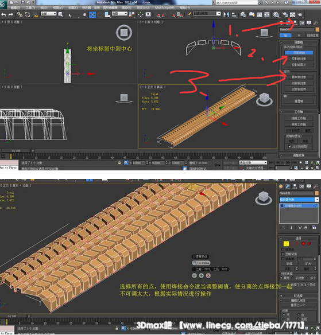Image resolution: width=321 pixels, height=335 pixels.
Task: Click the 编辑工作轴 button
Action: point(299,118)
